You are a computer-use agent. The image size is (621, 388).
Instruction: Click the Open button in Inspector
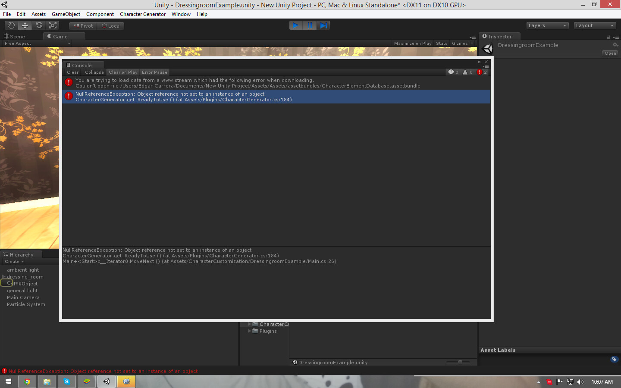click(610, 53)
